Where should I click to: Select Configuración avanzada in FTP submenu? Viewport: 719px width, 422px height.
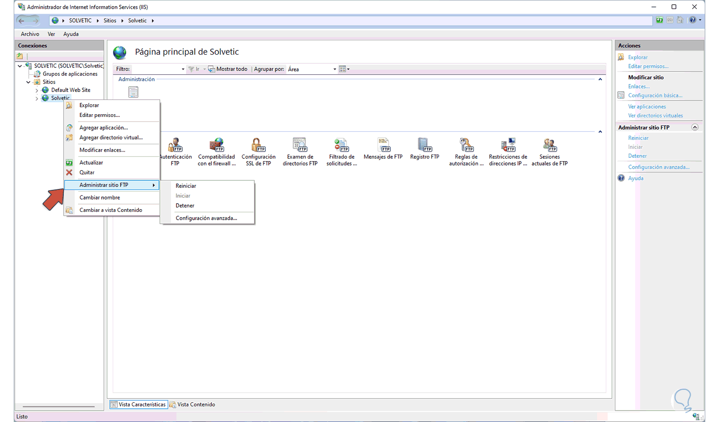pos(207,218)
